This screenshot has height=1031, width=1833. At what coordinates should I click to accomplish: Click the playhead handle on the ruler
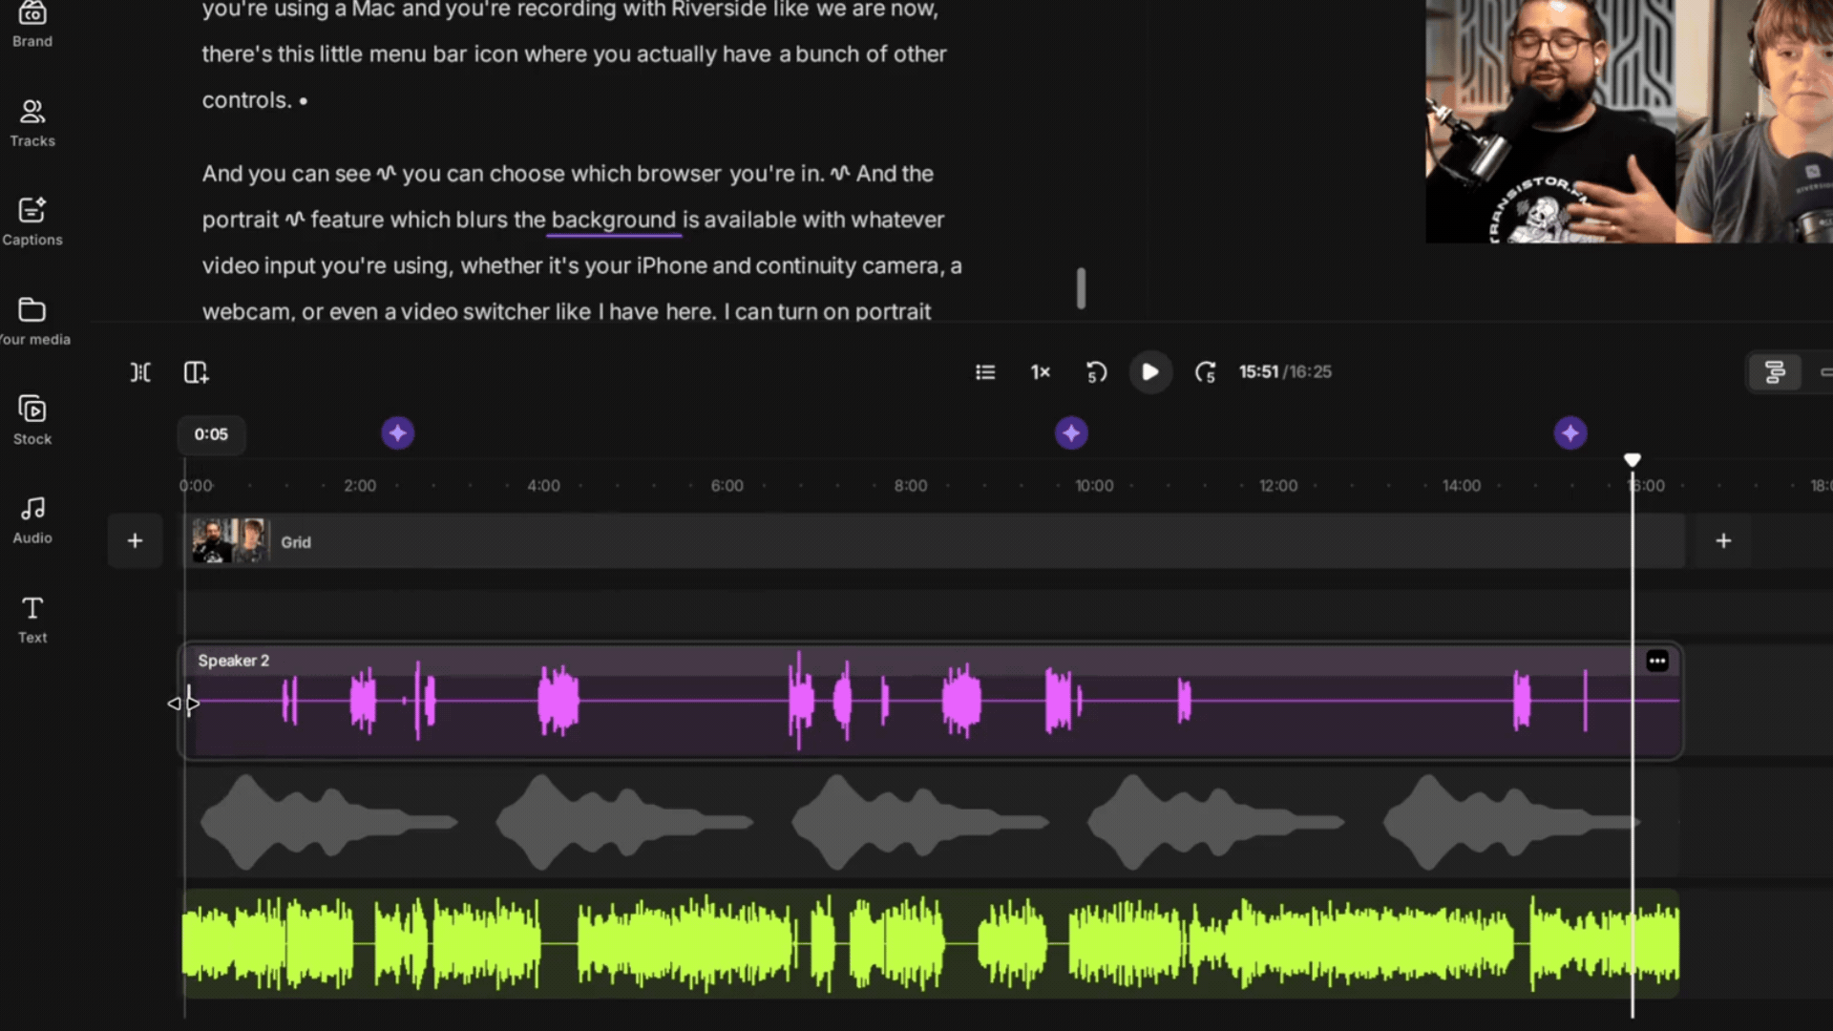point(1633,460)
